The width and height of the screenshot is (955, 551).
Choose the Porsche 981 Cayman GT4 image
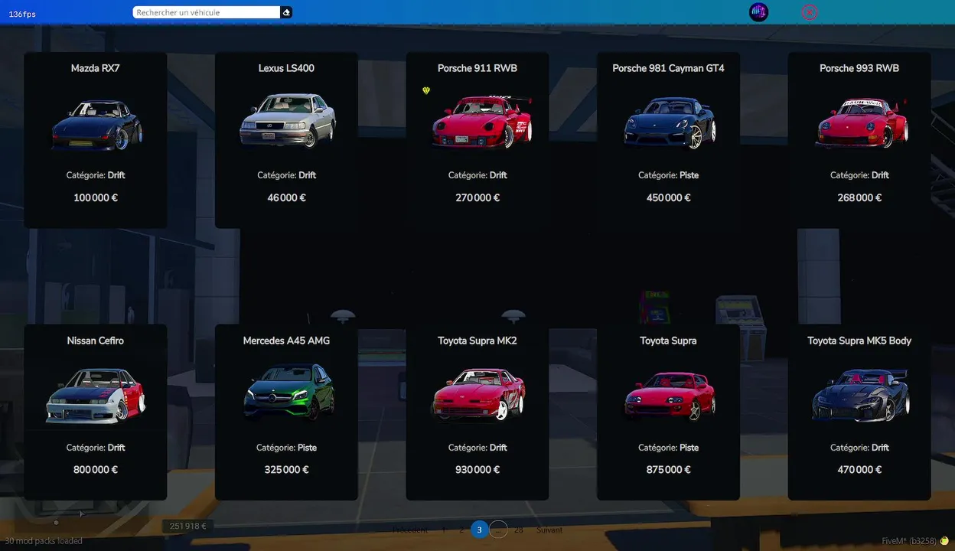coord(669,123)
